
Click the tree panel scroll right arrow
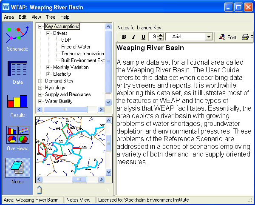(x=101, y=109)
